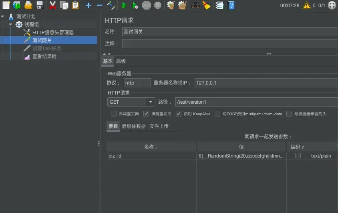Collapse the 线程组 tree node
This screenshot has height=213, width=338.
pyautogui.click(x=10, y=24)
